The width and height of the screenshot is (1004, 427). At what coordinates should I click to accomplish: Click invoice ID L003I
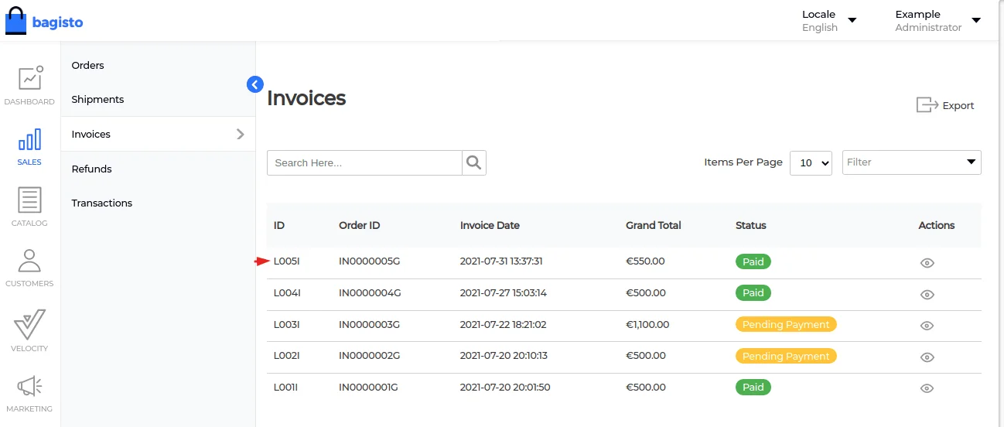286,324
